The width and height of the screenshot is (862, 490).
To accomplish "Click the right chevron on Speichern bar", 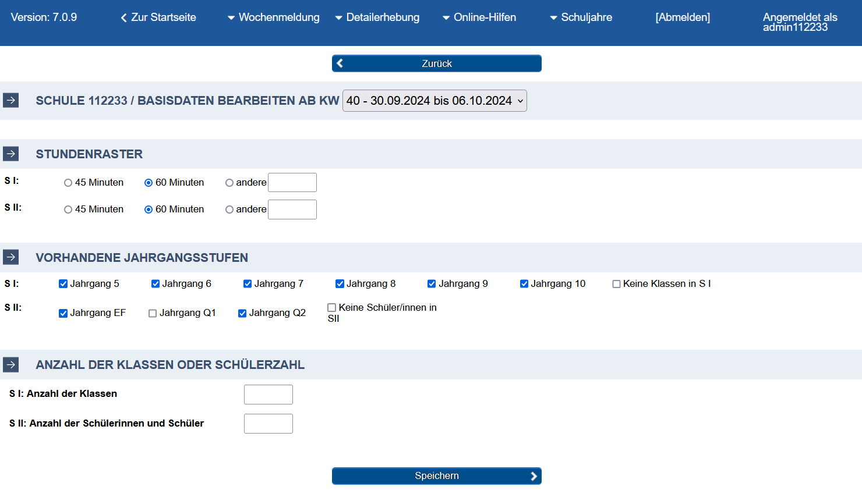I will pyautogui.click(x=534, y=476).
